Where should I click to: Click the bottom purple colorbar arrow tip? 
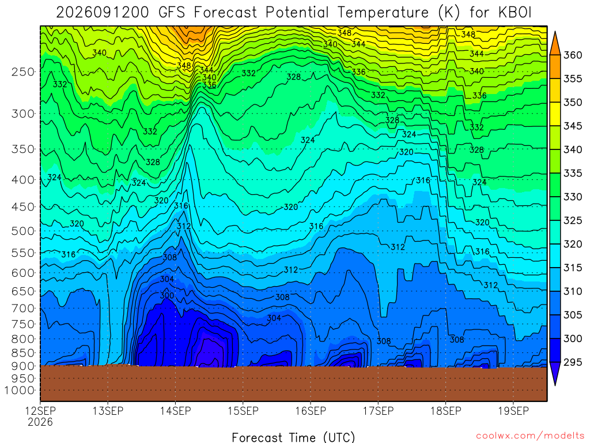(x=555, y=381)
